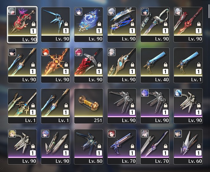
Task: Select the flaming orange sun gauntlet weapon
Action: coord(56,65)
